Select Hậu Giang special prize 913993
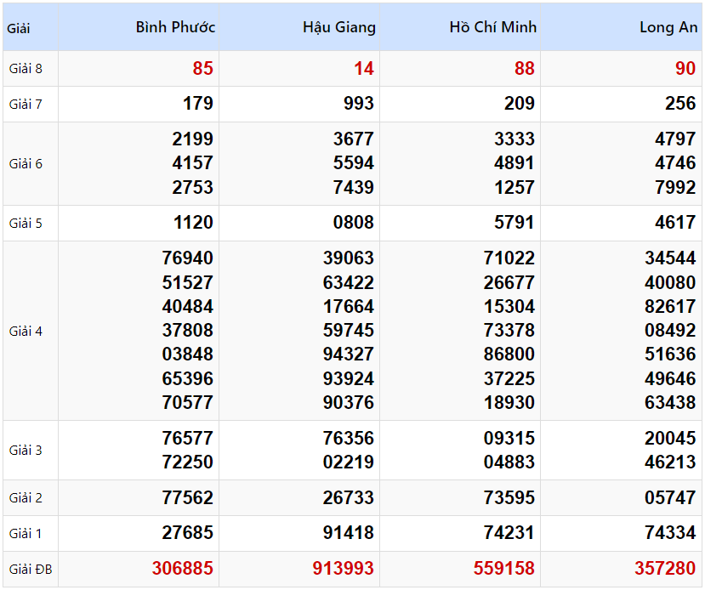The image size is (705, 590). pyautogui.click(x=344, y=568)
